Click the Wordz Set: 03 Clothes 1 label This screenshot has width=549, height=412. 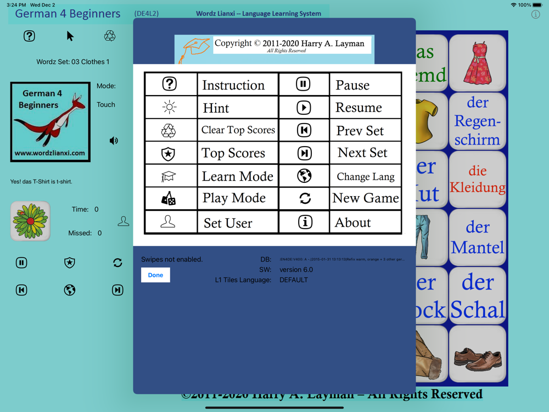(73, 62)
